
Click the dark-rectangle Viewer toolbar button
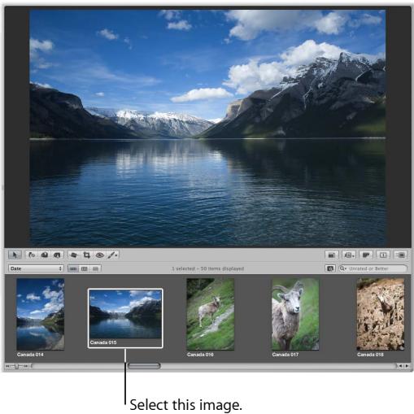[x=366, y=255]
